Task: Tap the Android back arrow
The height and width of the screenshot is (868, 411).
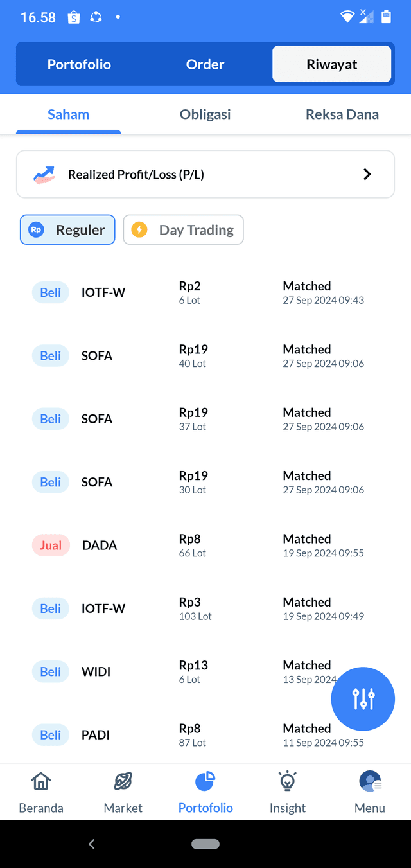Action: (x=91, y=844)
